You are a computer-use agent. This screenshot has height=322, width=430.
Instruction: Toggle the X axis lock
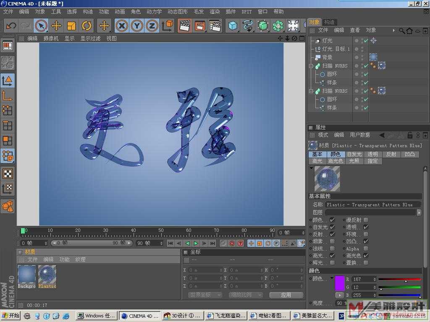[x=122, y=26]
